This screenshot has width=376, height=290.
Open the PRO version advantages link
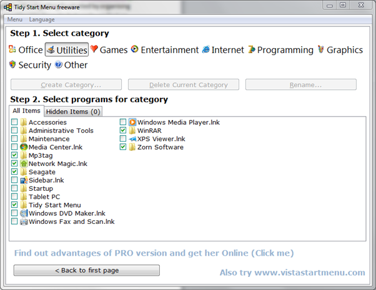154,253
